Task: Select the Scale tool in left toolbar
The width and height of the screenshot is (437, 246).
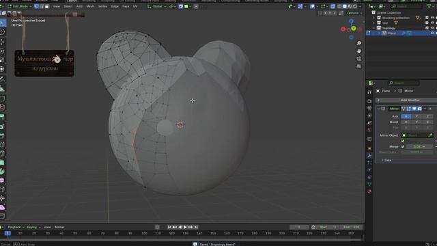Action: tap(2, 60)
